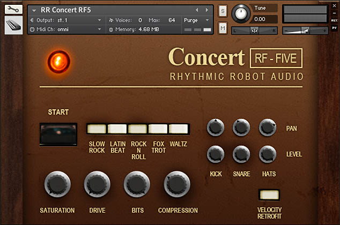The width and height of the screenshot is (340, 225).
Task: Click the HATS pan knob
Action: (268, 127)
